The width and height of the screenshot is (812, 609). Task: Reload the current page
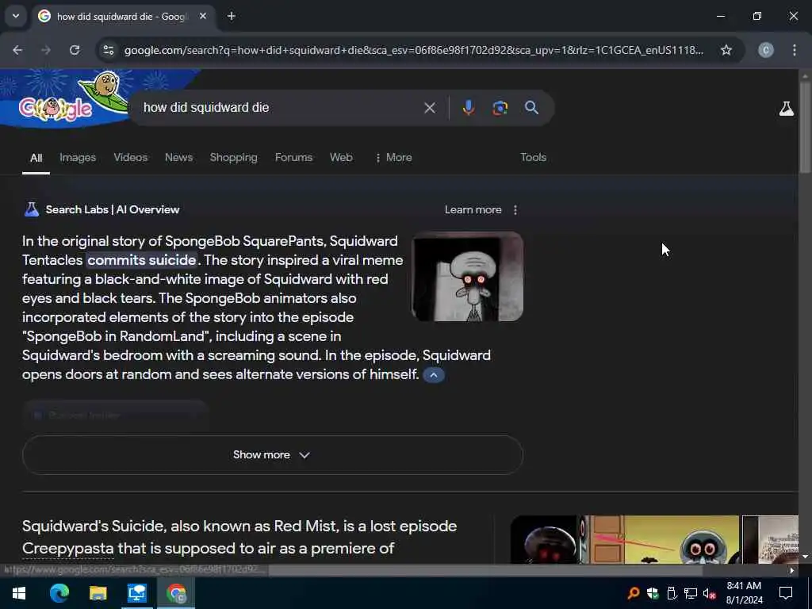point(75,50)
